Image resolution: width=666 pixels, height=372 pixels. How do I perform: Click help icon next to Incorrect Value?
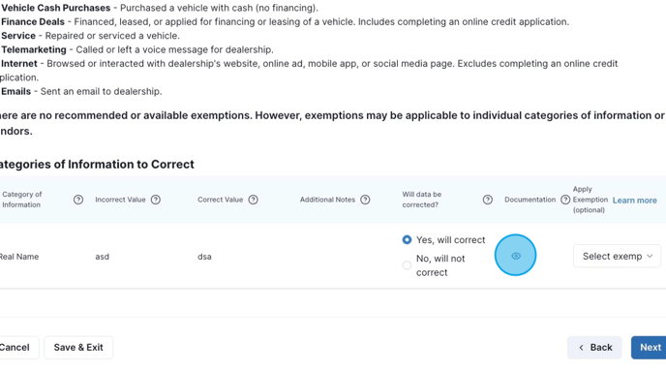[156, 200]
